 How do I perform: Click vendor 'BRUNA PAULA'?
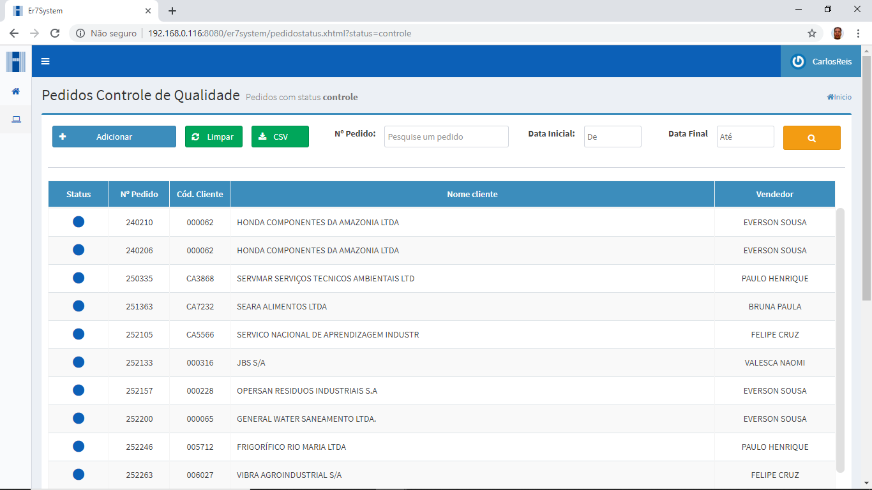click(x=775, y=307)
